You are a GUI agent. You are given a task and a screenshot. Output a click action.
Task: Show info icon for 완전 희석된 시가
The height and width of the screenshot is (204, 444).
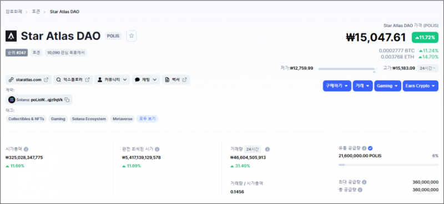pos(157,149)
